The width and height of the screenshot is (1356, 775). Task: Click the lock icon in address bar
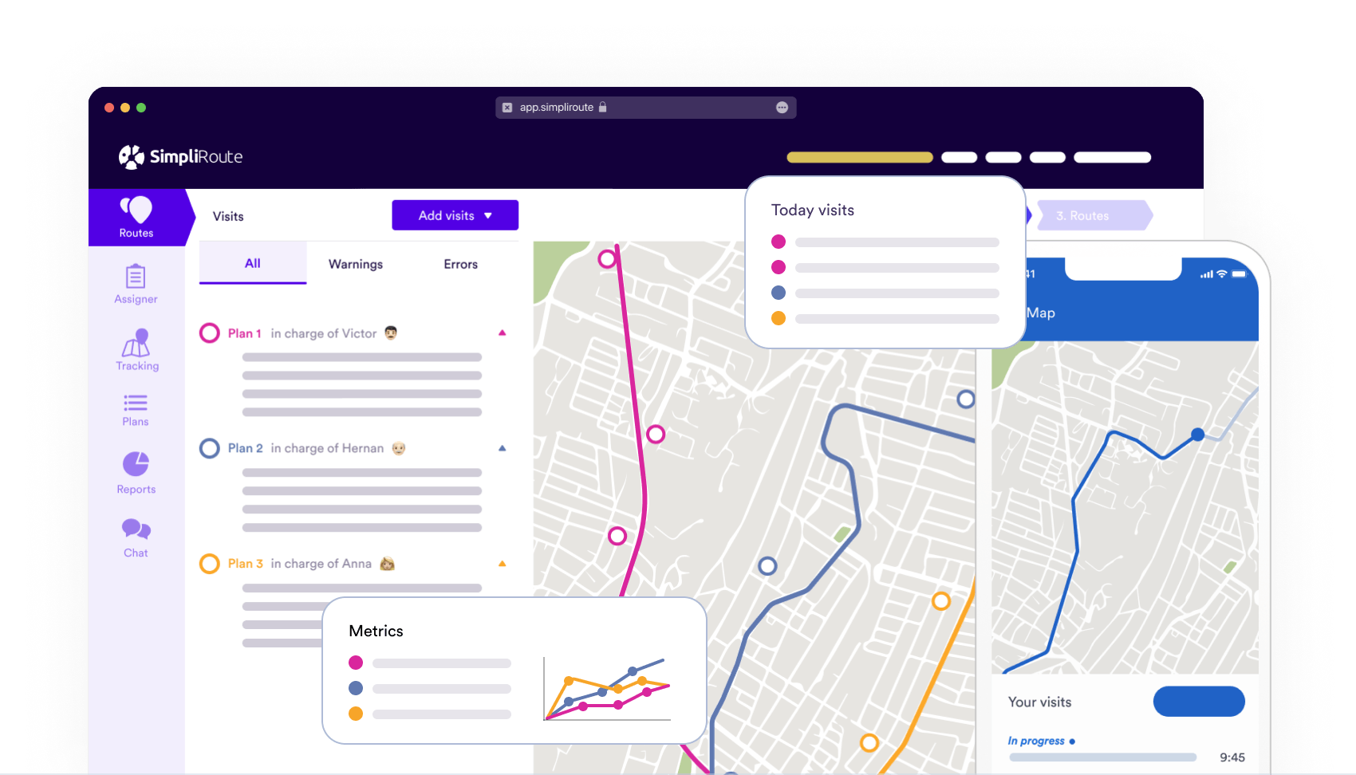point(603,107)
